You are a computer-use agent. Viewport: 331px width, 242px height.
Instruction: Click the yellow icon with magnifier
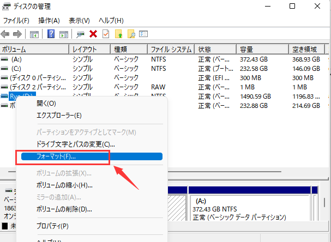pyautogui.click(x=131, y=34)
